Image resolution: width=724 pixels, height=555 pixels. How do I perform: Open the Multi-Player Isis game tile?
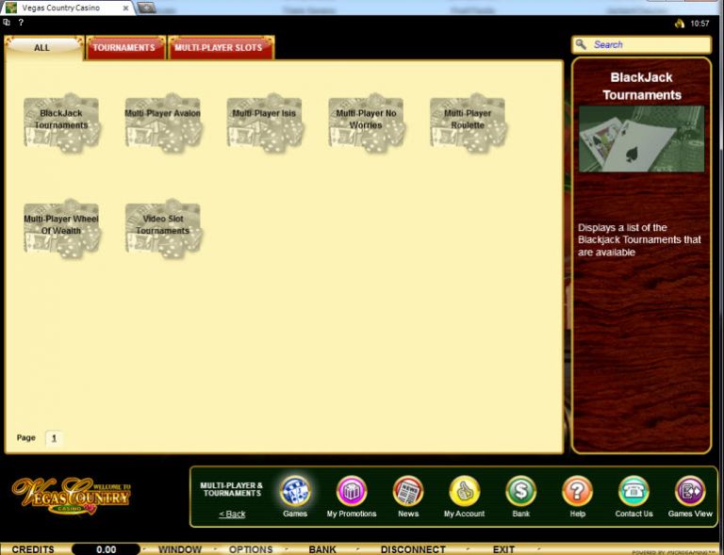pyautogui.click(x=265, y=122)
